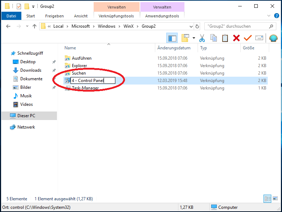The height and width of the screenshot is (212, 282).
Task: Click the Copy icon in toolbar
Action: pos(214,38)
